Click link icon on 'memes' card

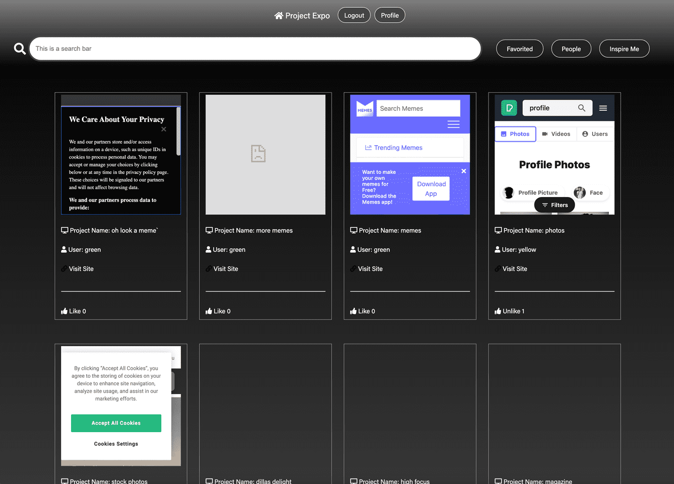click(x=353, y=269)
